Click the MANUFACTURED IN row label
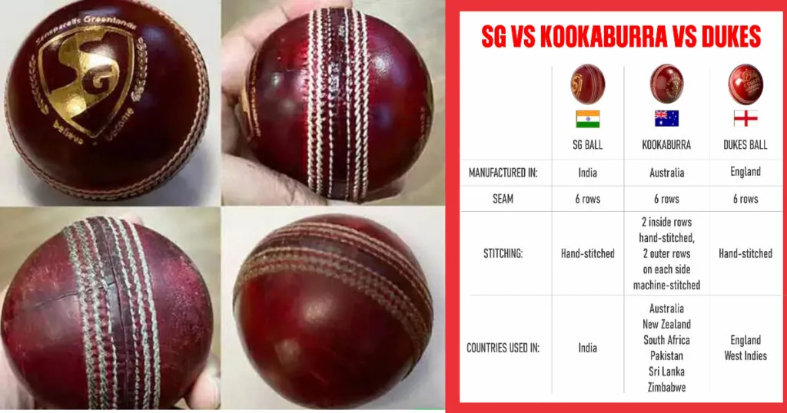787x413 pixels. point(503,173)
